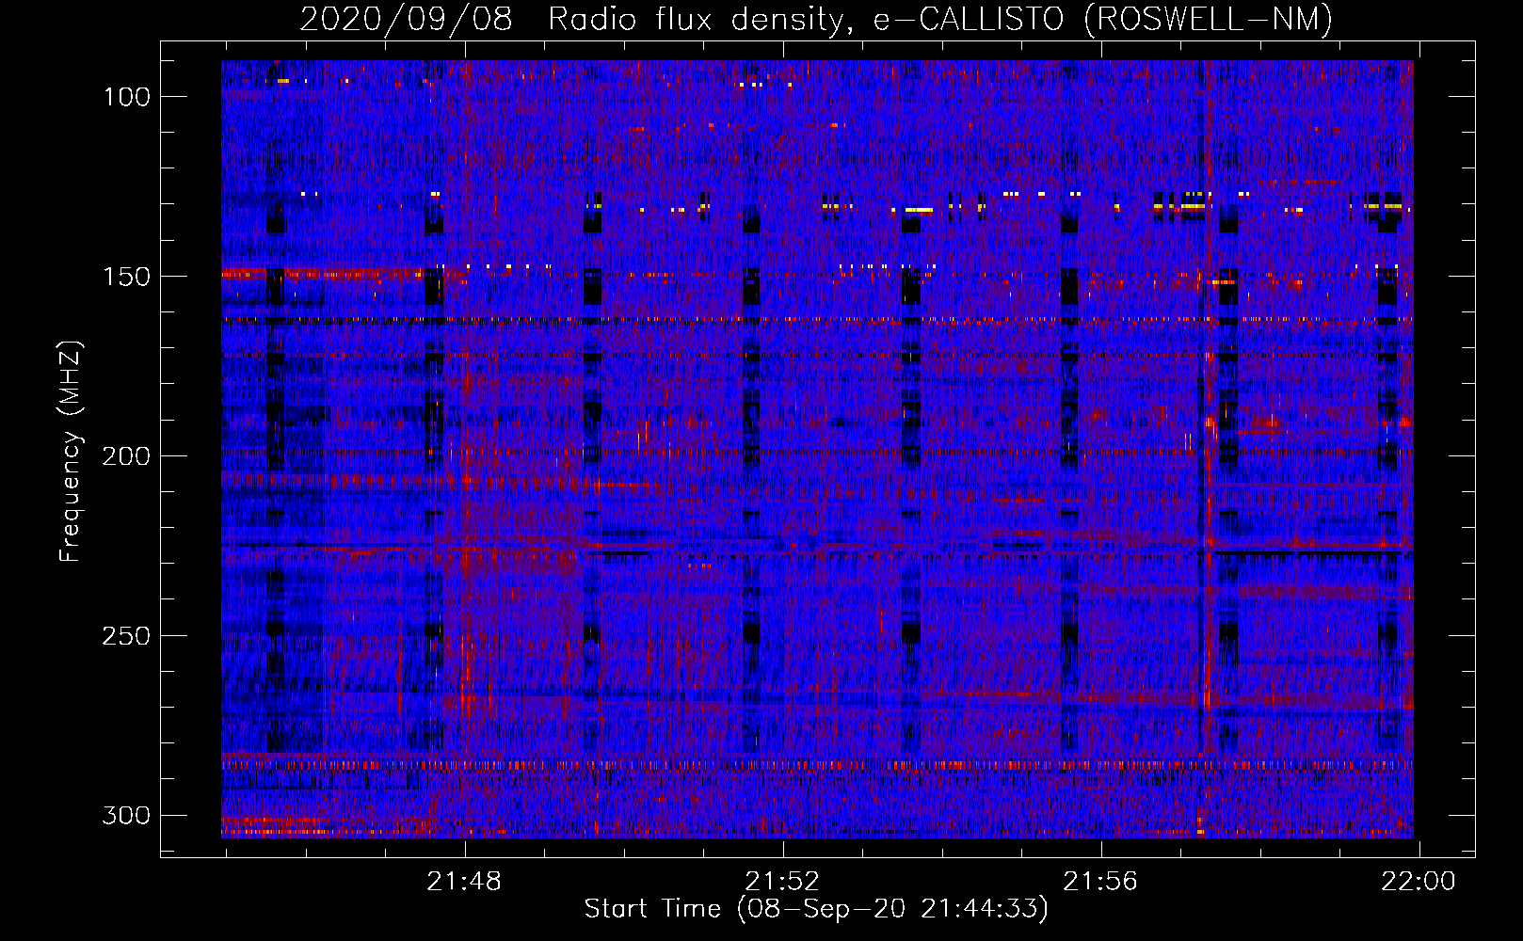Click the '200' frequency axis label
1523x941 pixels.
coord(126,456)
